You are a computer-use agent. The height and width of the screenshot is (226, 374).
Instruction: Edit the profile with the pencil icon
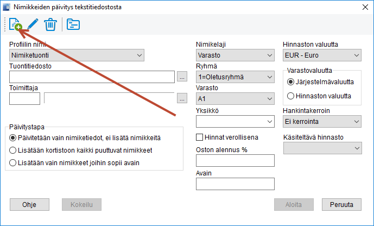(33, 24)
